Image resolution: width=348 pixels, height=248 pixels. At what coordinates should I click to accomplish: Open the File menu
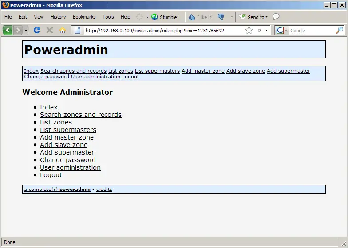click(8, 17)
